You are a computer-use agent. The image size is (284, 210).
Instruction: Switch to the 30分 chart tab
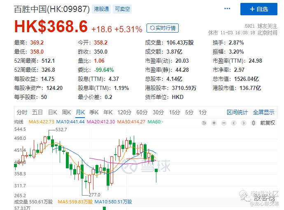[158, 112]
